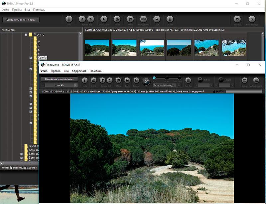This screenshot has height=204, width=266.
Task: Open the Adjustment palette icon
Action: (x=256, y=80)
